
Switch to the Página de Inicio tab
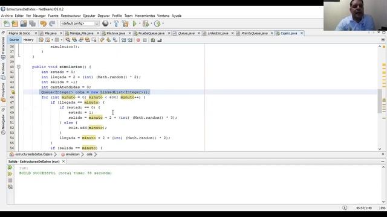(20, 33)
